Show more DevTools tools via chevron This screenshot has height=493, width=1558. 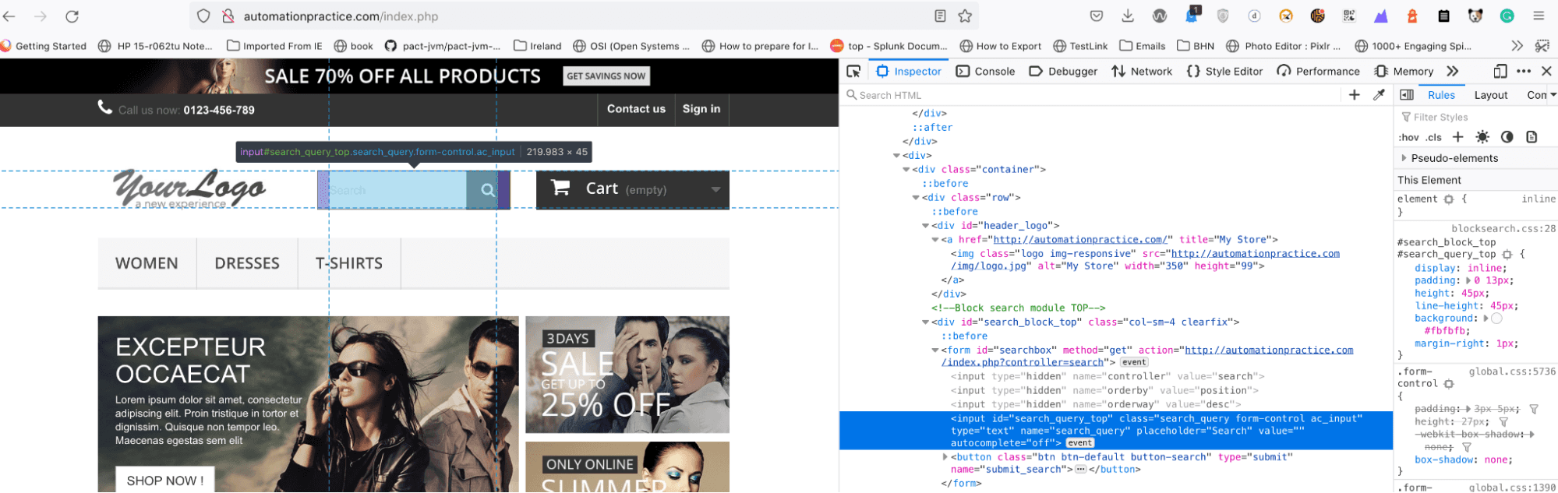click(x=1452, y=72)
